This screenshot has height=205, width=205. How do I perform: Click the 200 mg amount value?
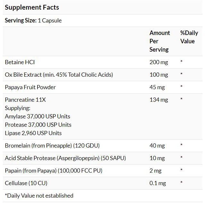point(158,62)
